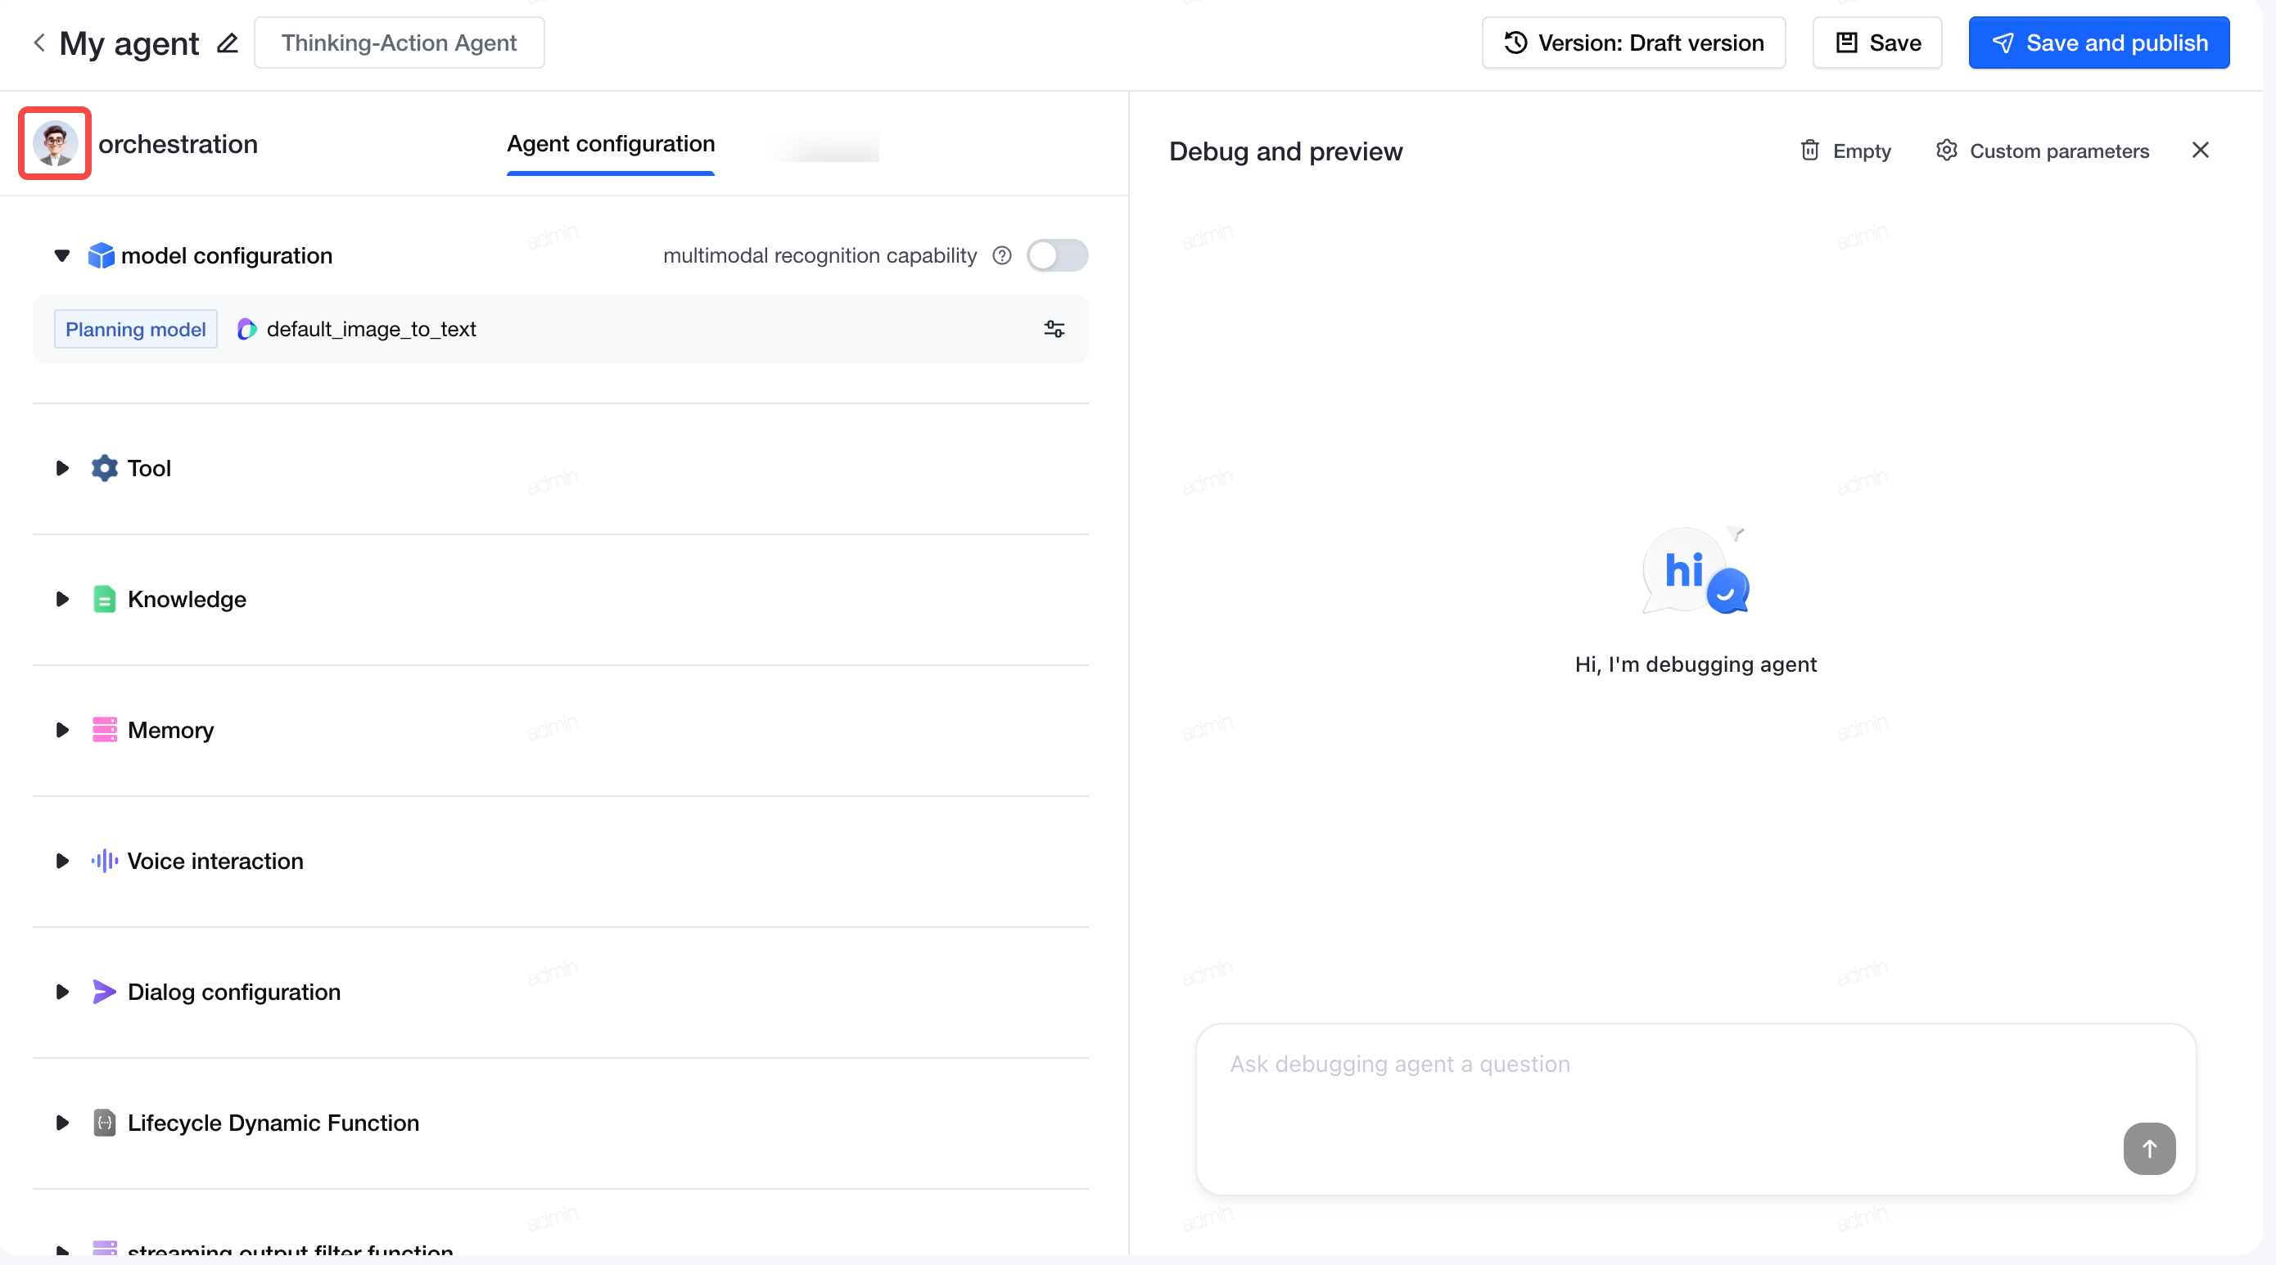This screenshot has width=2276, height=1265.
Task: Click the back arrow beside My agent
Action: click(38, 43)
